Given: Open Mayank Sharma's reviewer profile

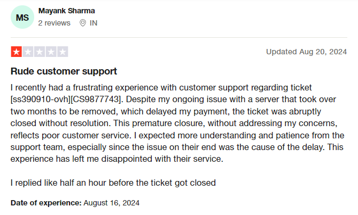Looking at the screenshot, I should coord(67,11).
